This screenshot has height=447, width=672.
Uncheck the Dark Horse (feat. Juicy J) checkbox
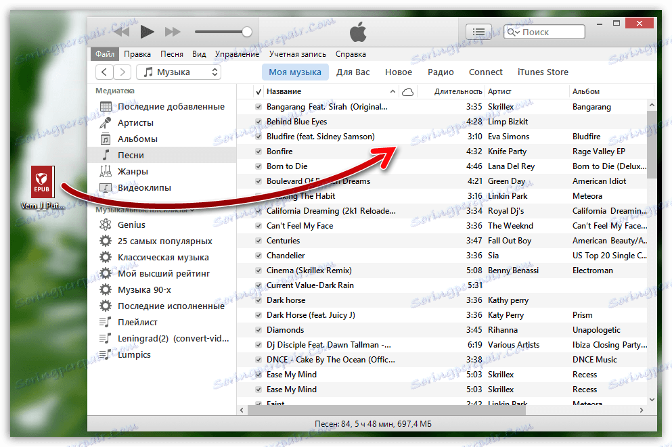tap(259, 315)
